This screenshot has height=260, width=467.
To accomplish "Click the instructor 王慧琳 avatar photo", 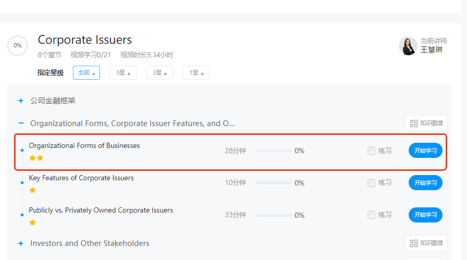I will (x=408, y=46).
